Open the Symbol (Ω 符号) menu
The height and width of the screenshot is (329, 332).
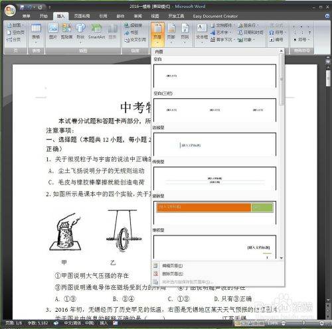coord(278,33)
